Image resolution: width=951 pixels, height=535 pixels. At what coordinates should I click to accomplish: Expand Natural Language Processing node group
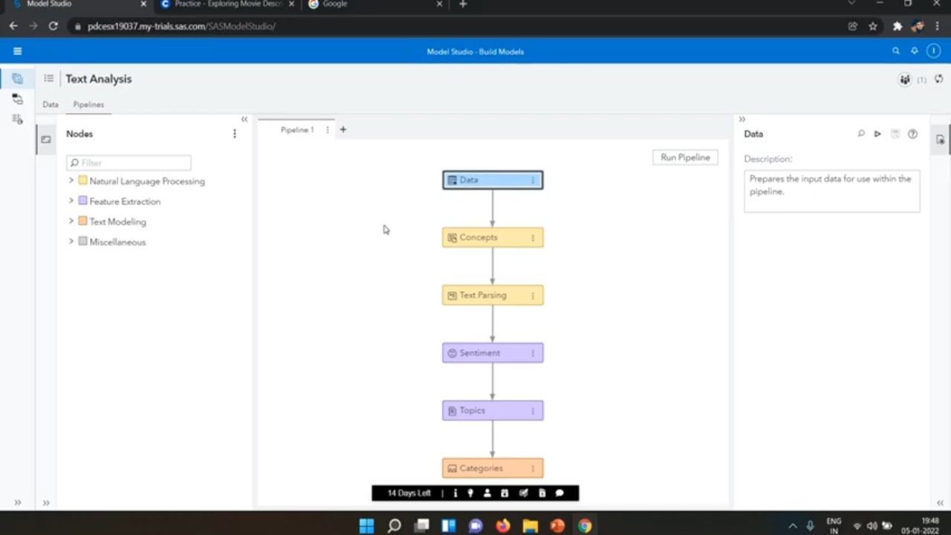click(x=71, y=181)
